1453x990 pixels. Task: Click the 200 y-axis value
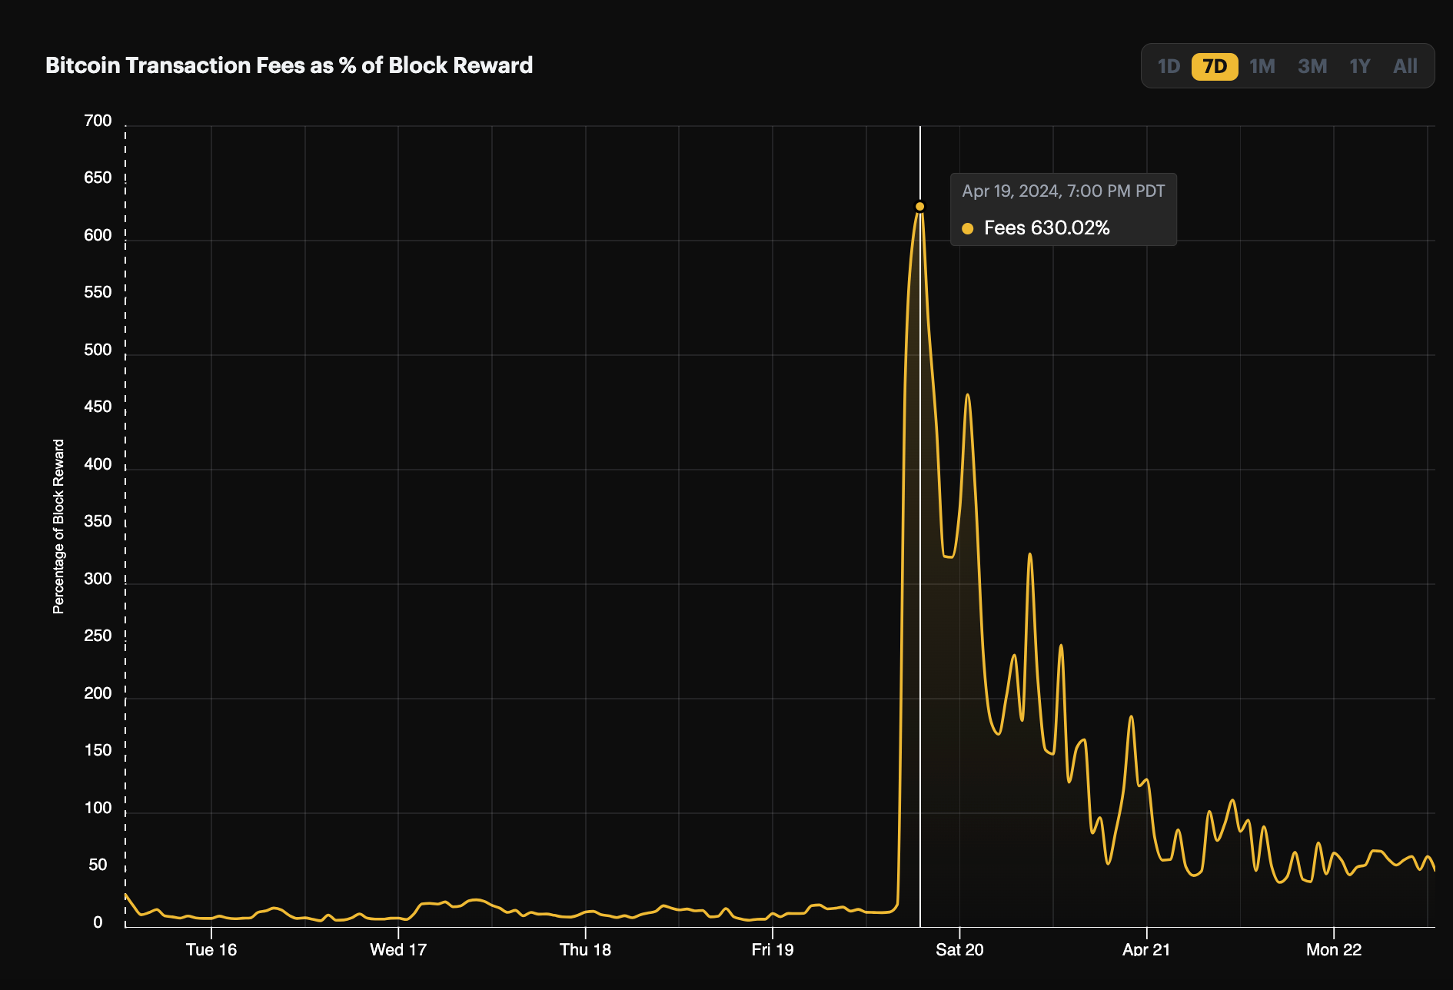point(98,693)
